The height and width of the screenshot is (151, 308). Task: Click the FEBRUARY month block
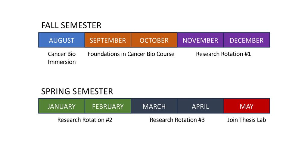(x=108, y=106)
